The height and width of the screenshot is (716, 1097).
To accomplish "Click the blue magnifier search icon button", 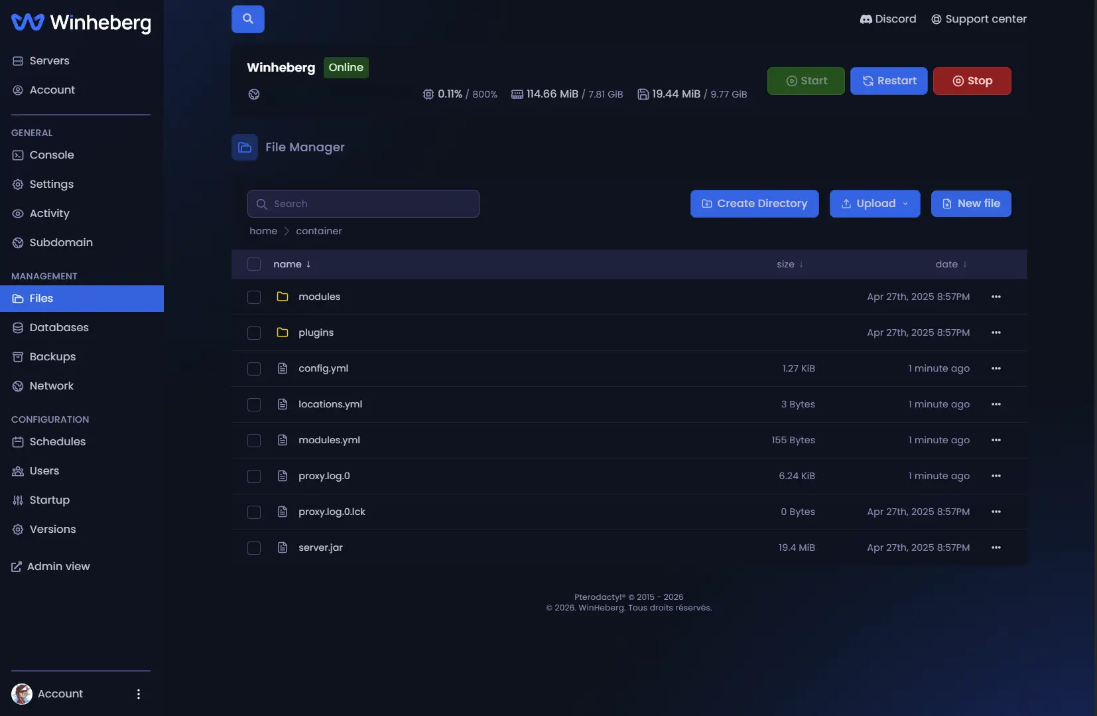I will [x=247, y=19].
